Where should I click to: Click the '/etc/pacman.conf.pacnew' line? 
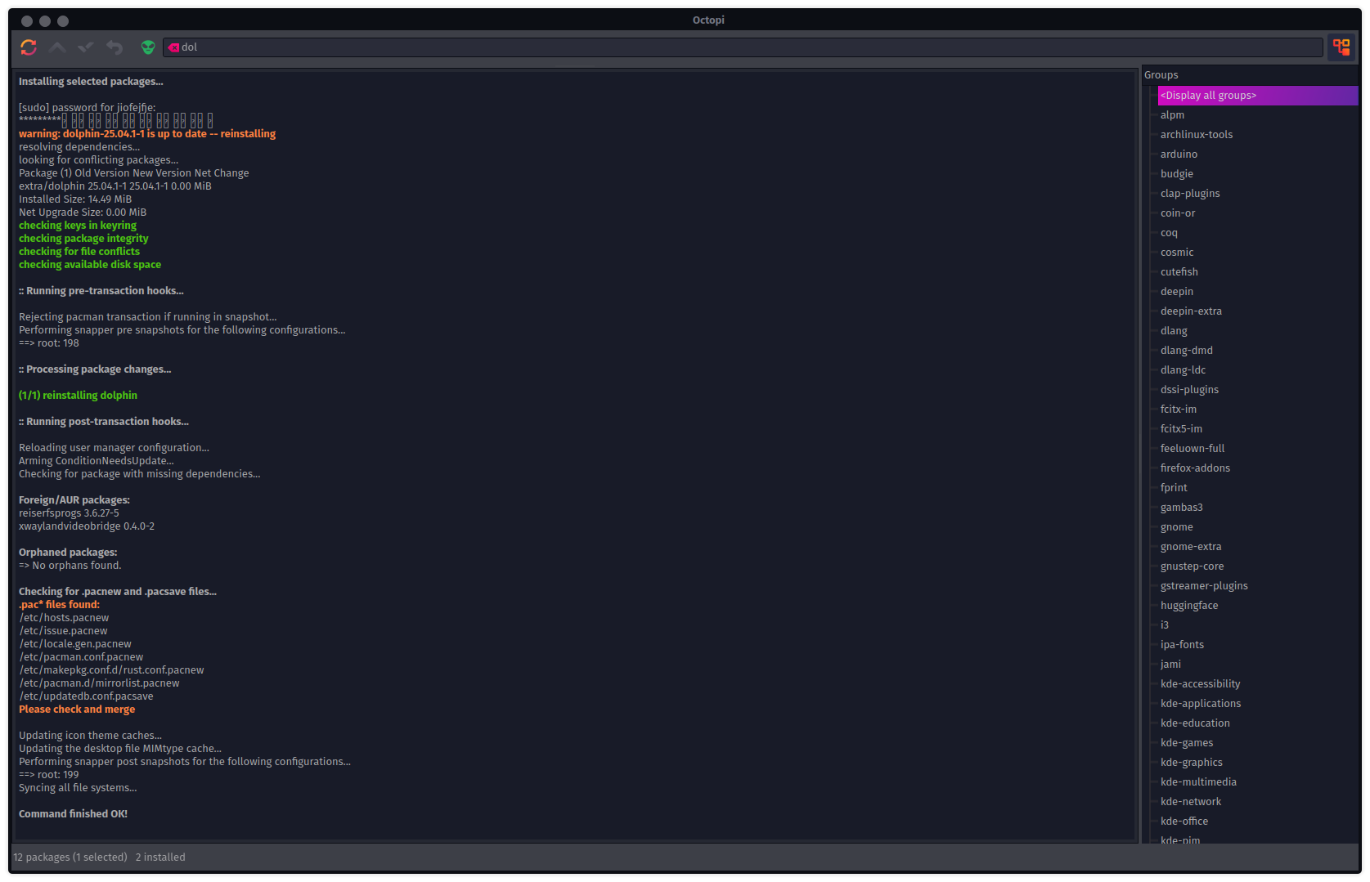[x=81, y=657]
